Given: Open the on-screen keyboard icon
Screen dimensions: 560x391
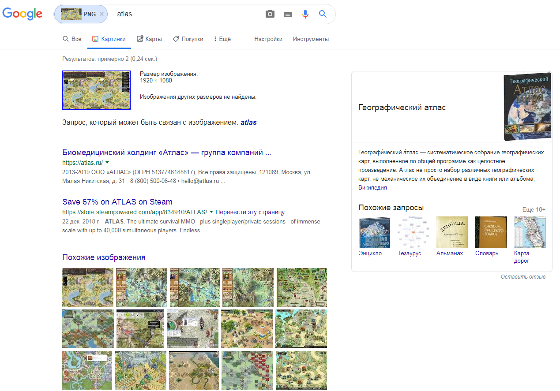Looking at the screenshot, I should click(288, 14).
